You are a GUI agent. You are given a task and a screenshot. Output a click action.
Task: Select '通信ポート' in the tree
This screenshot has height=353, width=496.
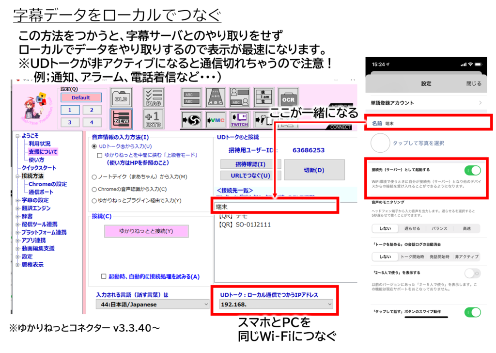[x=41, y=192]
